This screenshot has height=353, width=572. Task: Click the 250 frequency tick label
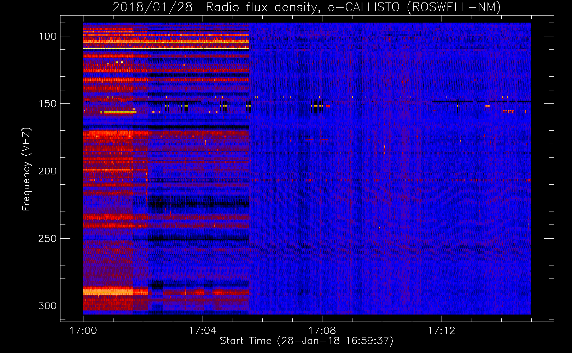click(x=47, y=239)
